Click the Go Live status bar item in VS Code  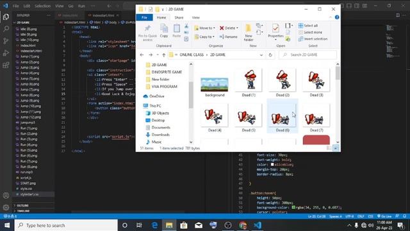[384, 216]
